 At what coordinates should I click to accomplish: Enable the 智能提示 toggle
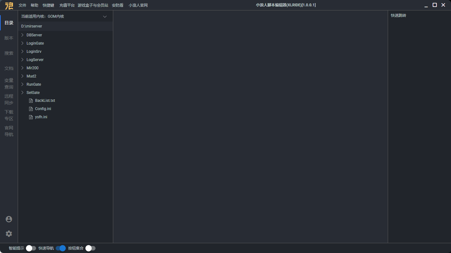(31, 248)
